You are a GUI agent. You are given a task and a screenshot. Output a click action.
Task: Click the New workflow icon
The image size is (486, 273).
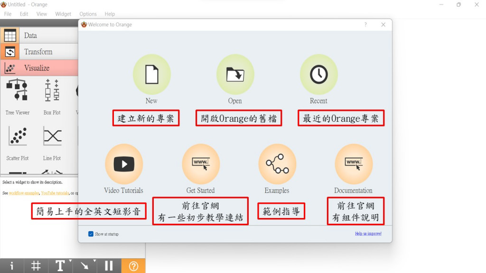pos(152,74)
